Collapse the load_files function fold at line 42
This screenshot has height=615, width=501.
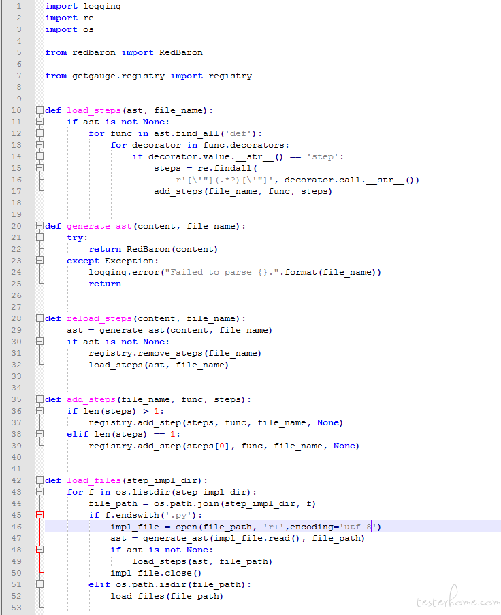click(39, 480)
